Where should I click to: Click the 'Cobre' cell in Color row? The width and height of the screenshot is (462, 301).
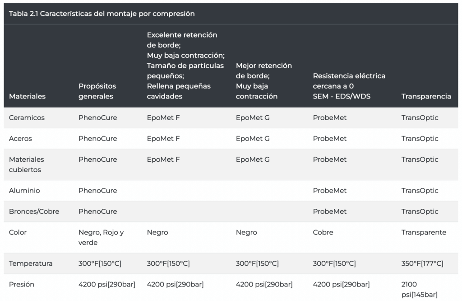(323, 232)
